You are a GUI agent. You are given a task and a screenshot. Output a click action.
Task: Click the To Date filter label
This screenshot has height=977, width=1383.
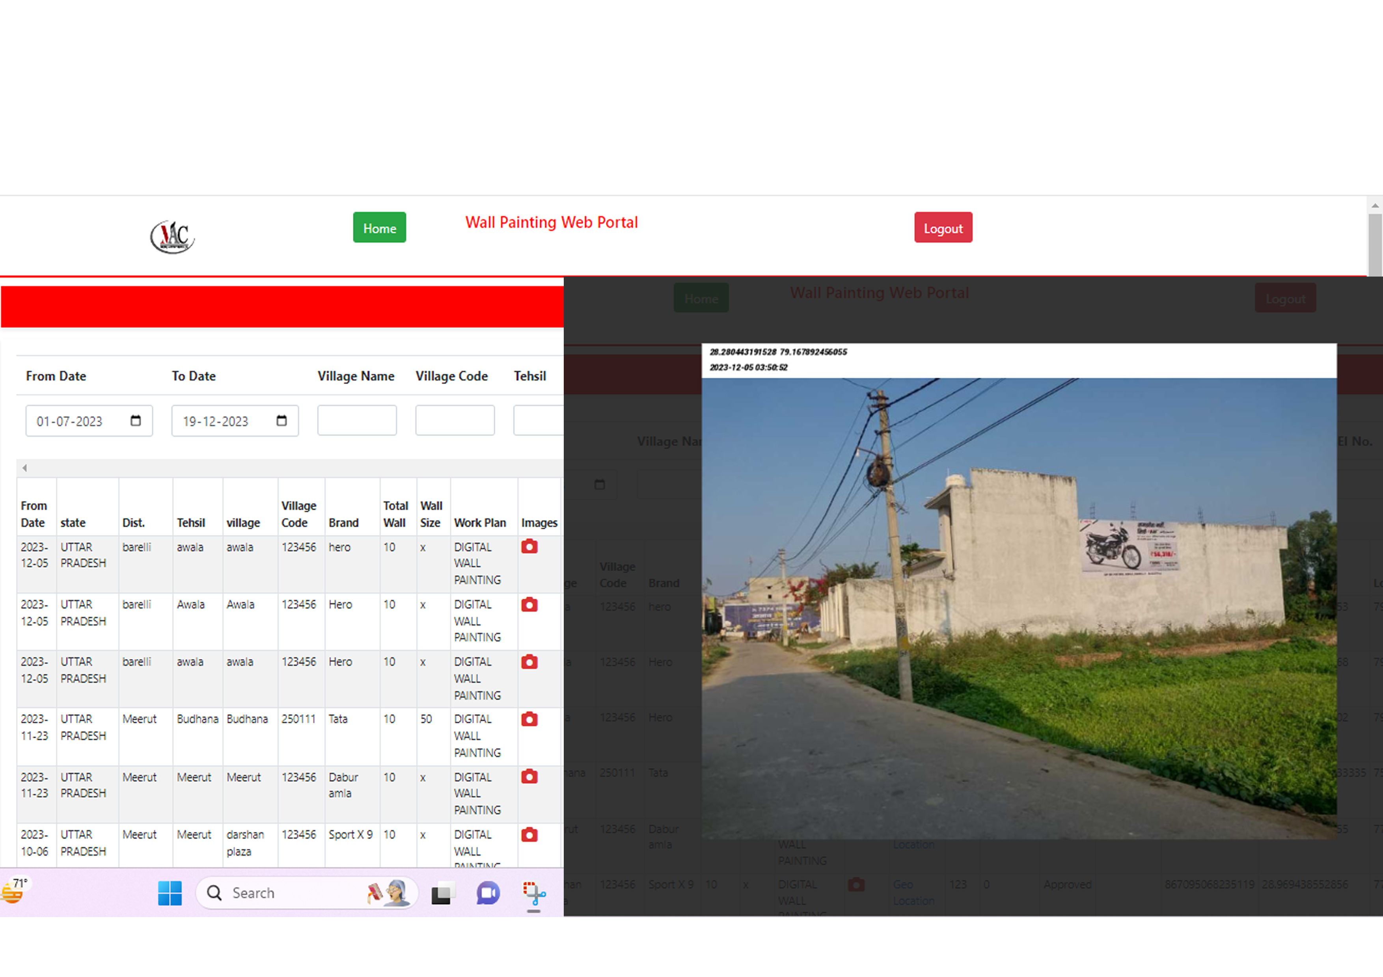click(x=194, y=376)
